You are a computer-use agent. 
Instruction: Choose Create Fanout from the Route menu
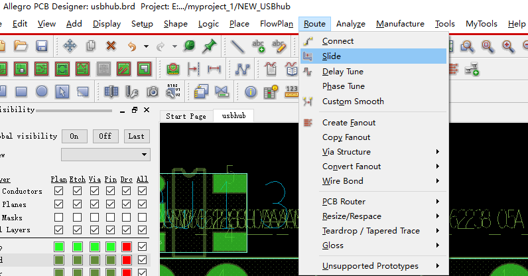(x=373, y=123)
